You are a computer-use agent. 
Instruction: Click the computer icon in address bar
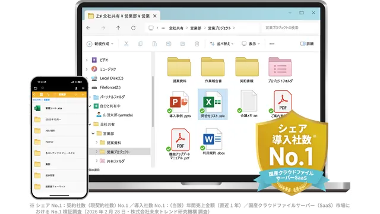click(151, 28)
